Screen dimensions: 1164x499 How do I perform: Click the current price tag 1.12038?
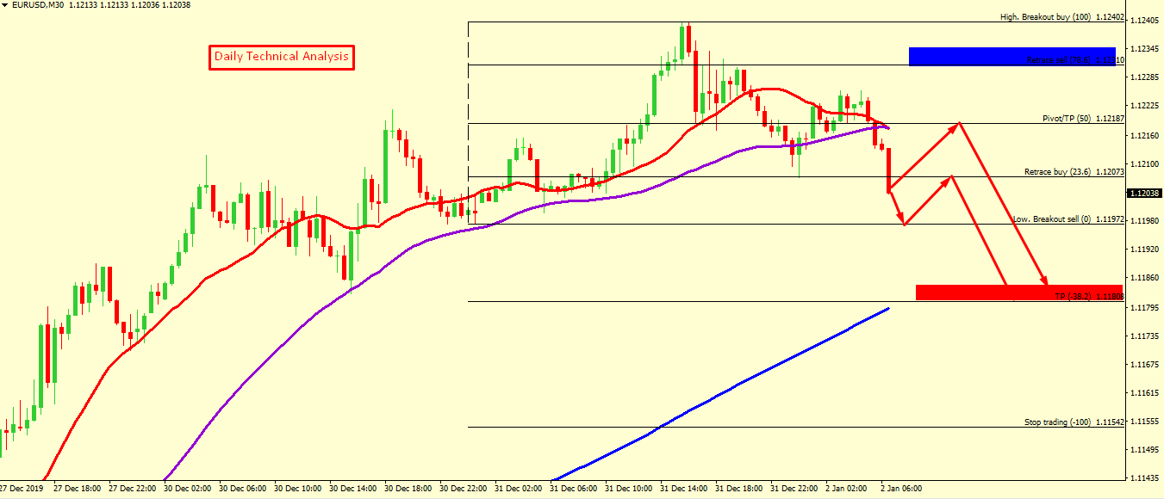[1144, 194]
